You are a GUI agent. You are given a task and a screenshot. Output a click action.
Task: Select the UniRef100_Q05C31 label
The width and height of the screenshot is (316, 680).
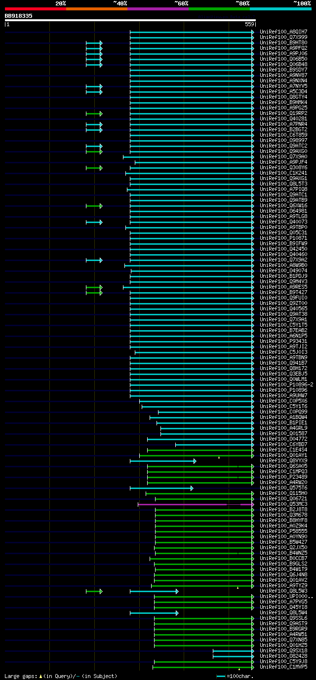[284, 232]
